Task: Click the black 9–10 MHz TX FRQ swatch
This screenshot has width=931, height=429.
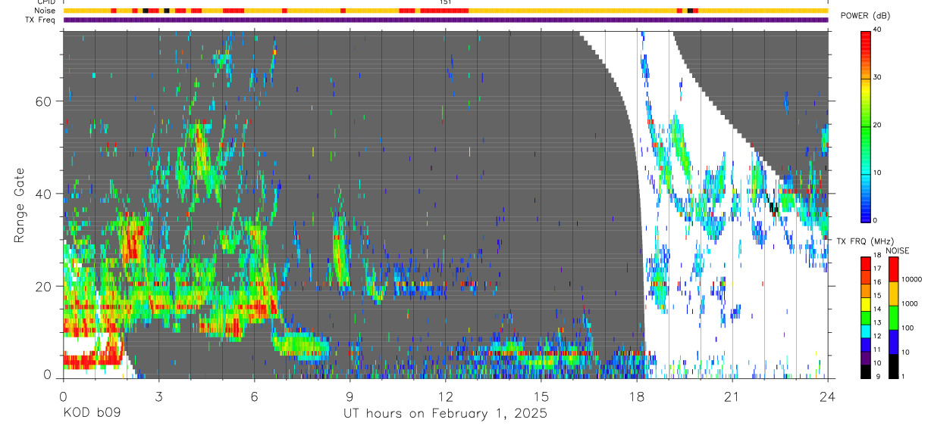Action: (865, 371)
